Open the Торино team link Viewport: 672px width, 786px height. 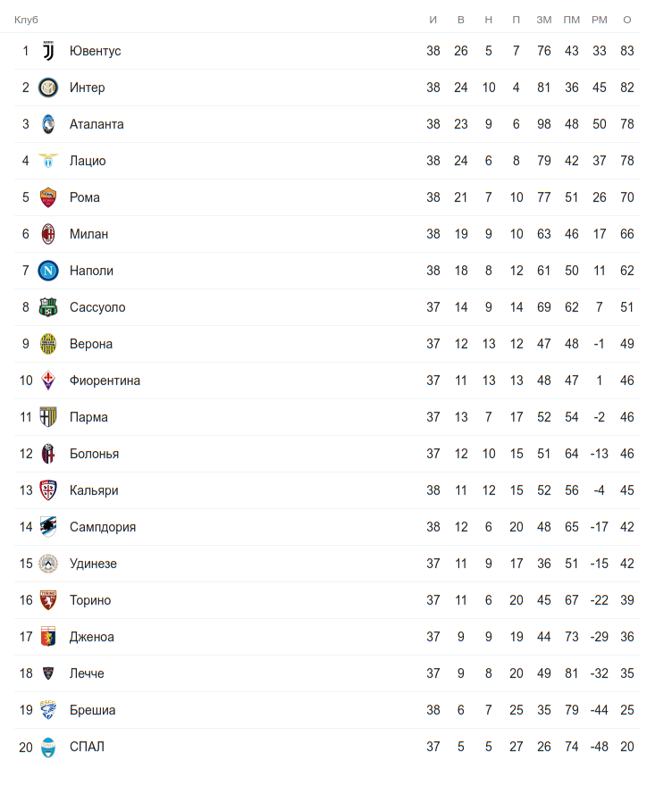(x=90, y=600)
